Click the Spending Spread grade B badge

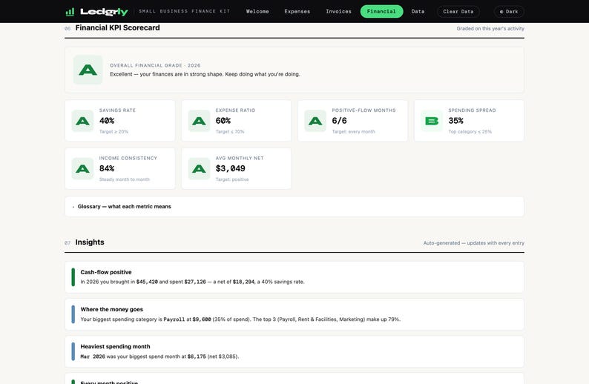(x=432, y=121)
